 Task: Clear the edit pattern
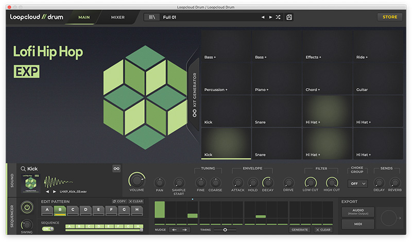(x=136, y=201)
